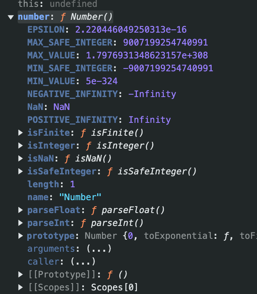Select the length property row
Image resolution: width=257 pixels, height=294 pixels.
(x=51, y=184)
